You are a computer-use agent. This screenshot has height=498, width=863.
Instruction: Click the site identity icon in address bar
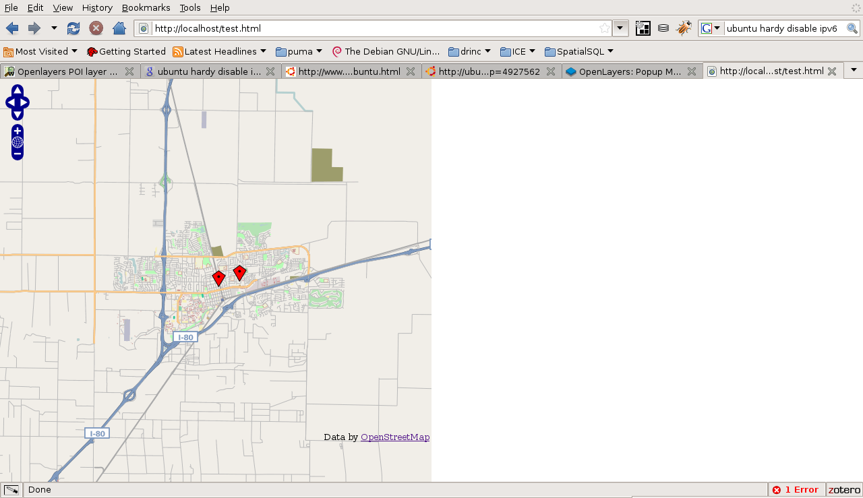(144, 28)
